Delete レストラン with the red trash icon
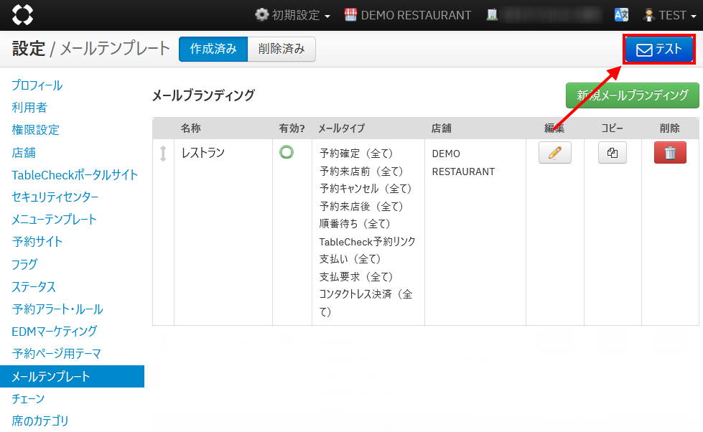This screenshot has width=703, height=432. point(669,153)
